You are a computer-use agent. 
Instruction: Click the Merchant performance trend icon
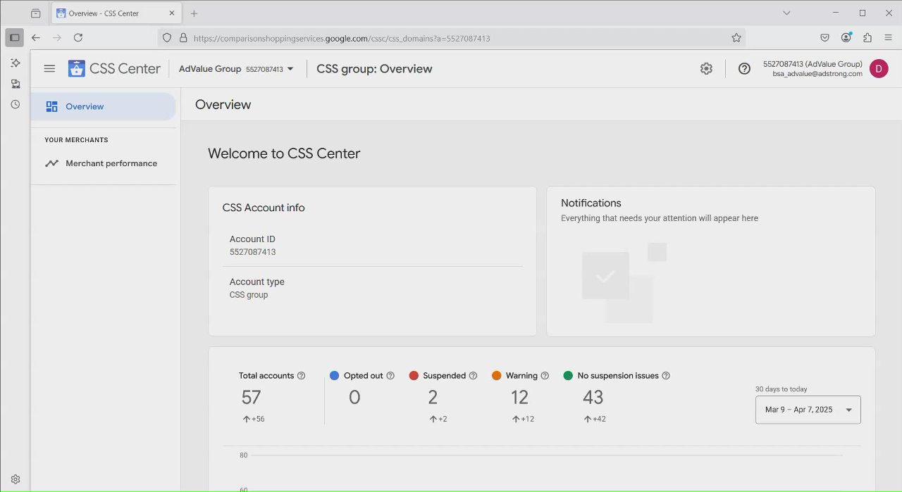[51, 163]
